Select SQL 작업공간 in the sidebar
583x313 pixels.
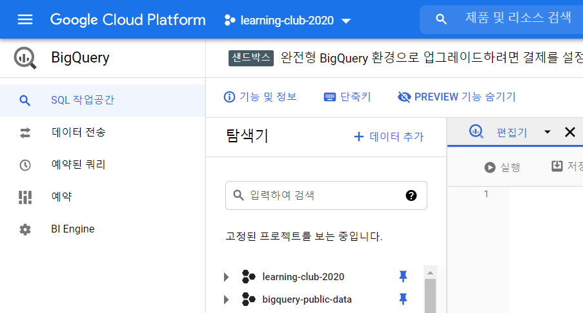coord(103,100)
